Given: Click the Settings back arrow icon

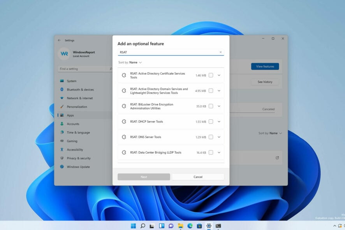Looking at the screenshot, I should [x=59, y=40].
